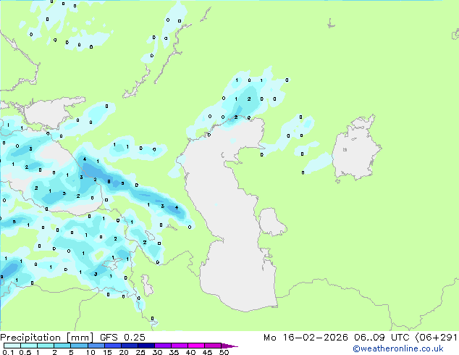Pick the 5–10 mm legend color swatch
The image size is (459, 355).
pyautogui.click(x=79, y=346)
